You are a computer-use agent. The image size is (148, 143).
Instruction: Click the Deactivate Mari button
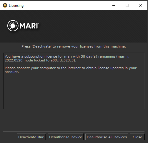pos(31,137)
